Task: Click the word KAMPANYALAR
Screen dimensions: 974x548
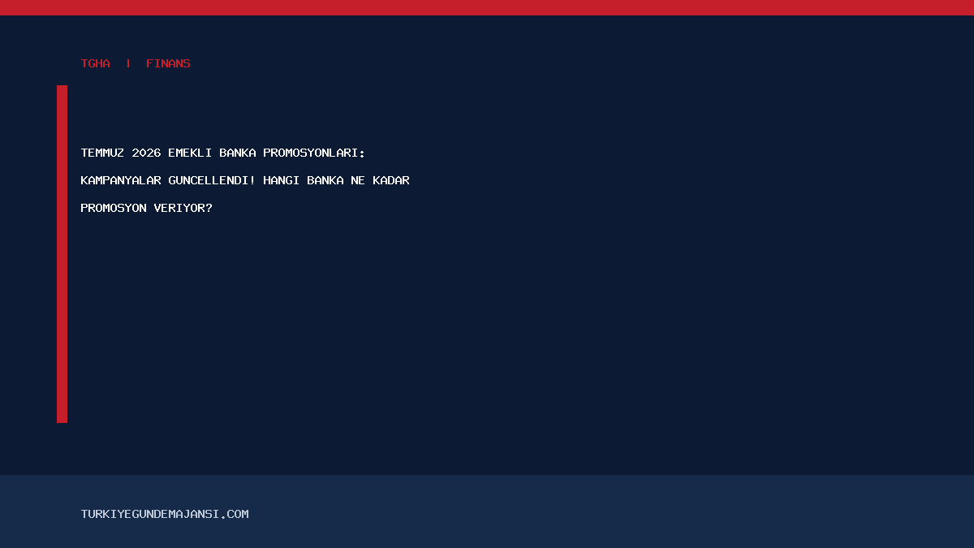Action: 121,180
